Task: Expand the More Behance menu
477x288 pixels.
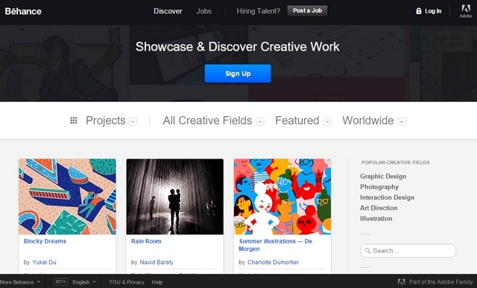Action: click(20, 282)
